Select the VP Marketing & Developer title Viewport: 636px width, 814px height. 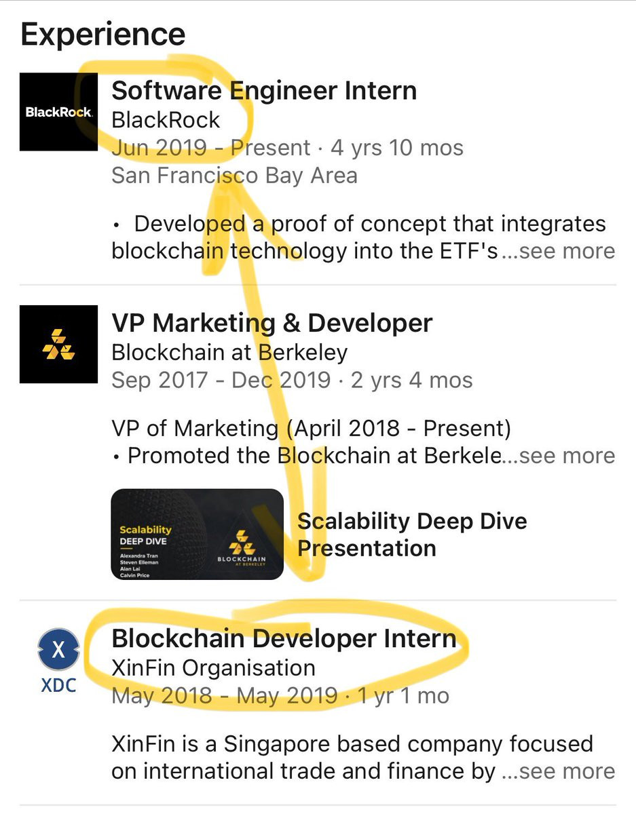pyautogui.click(x=272, y=324)
